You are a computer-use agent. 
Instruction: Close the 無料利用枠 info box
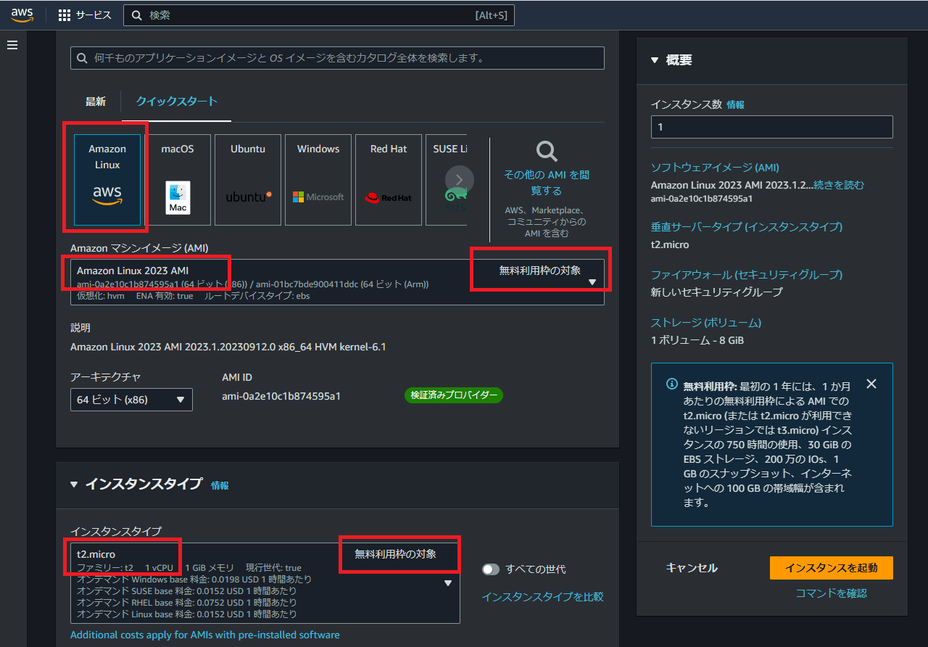click(871, 384)
